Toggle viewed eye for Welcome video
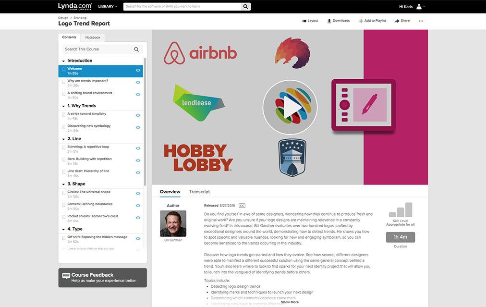Screen dimensions: 486x307 click(138, 71)
